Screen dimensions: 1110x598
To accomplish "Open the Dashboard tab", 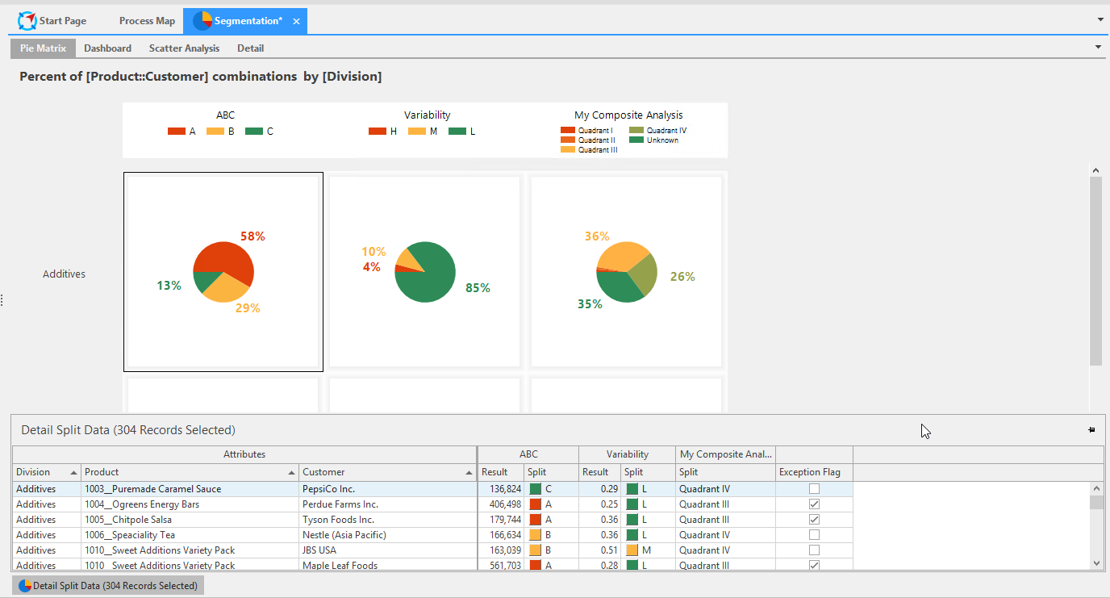I will click(107, 48).
